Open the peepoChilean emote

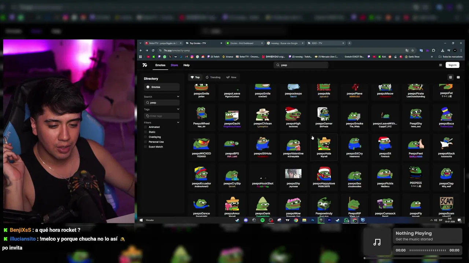(263, 117)
